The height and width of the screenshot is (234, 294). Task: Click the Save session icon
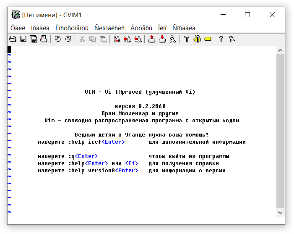coord(162,39)
